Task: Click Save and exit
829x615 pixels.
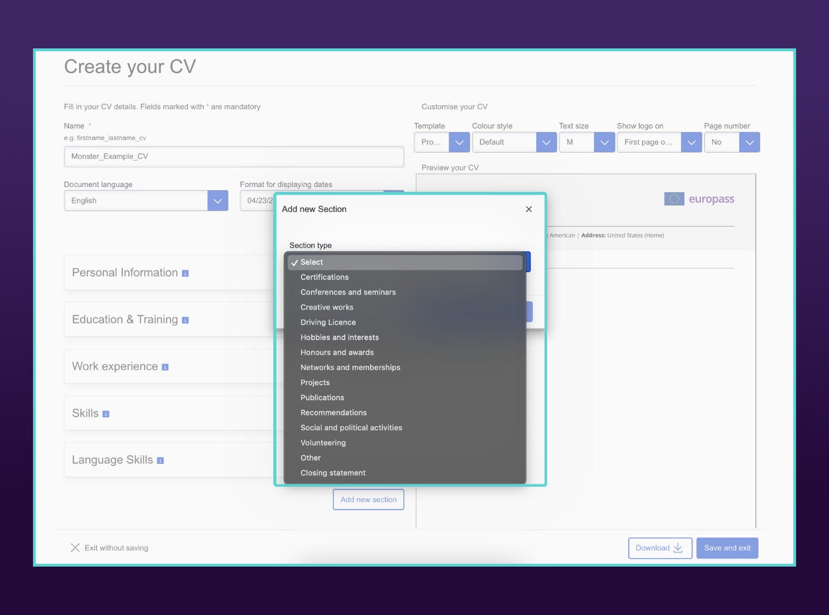Action: (727, 548)
